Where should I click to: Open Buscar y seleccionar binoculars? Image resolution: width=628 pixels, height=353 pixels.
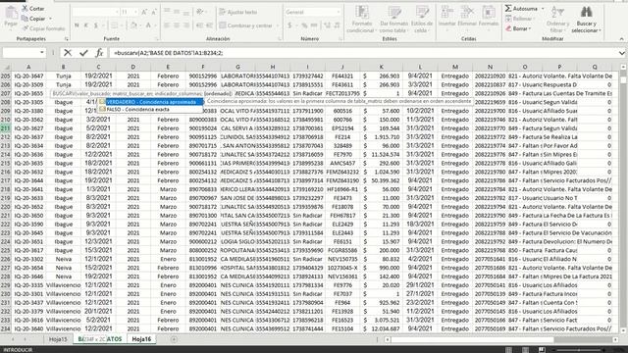click(x=587, y=19)
